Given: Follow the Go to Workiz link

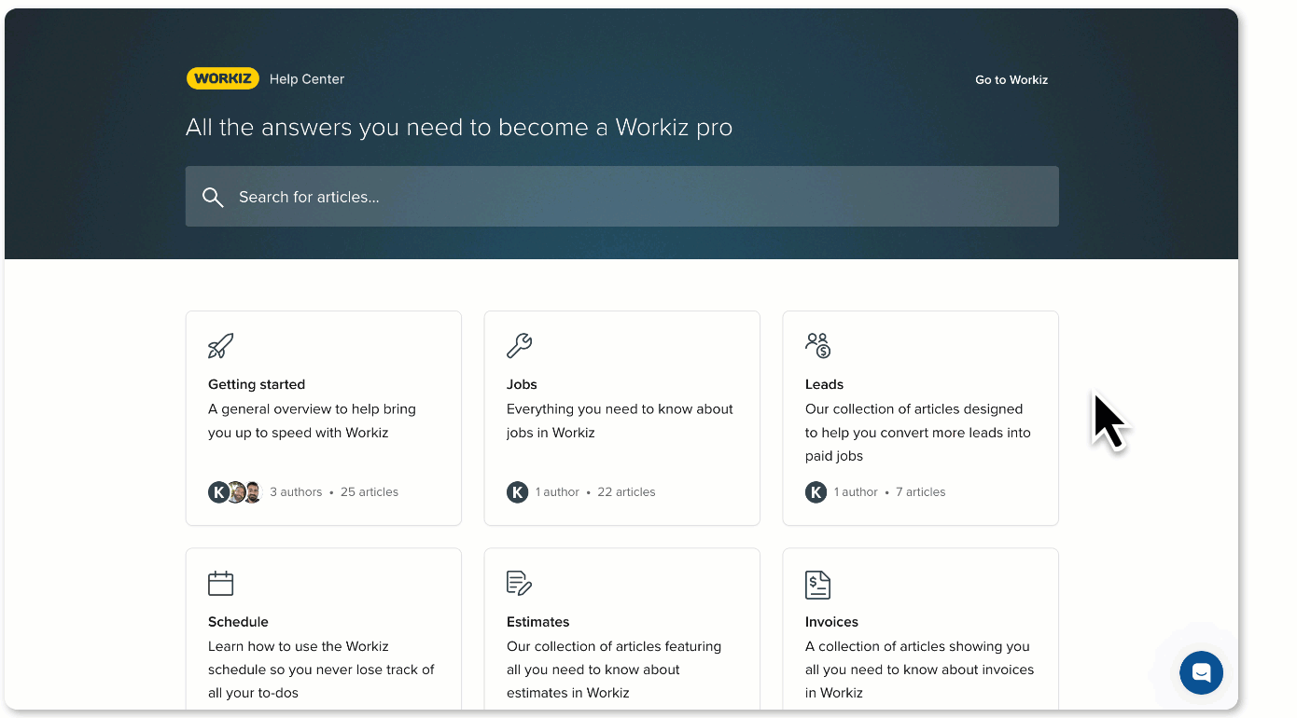Looking at the screenshot, I should pos(1011,80).
